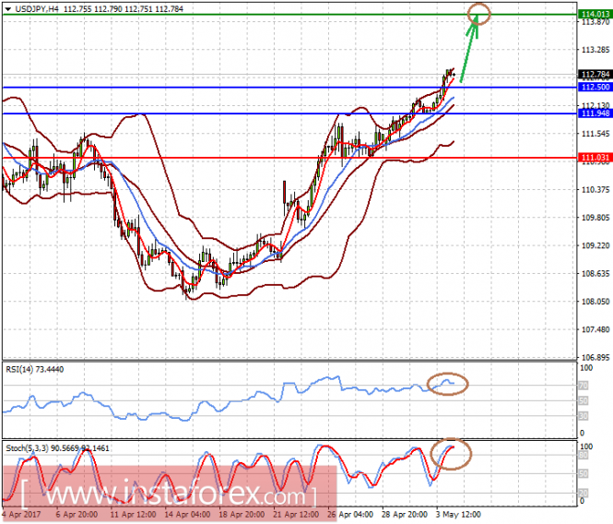Click the green 114.013 horizontal line
The width and height of the screenshot is (613, 524).
[x=289, y=15]
